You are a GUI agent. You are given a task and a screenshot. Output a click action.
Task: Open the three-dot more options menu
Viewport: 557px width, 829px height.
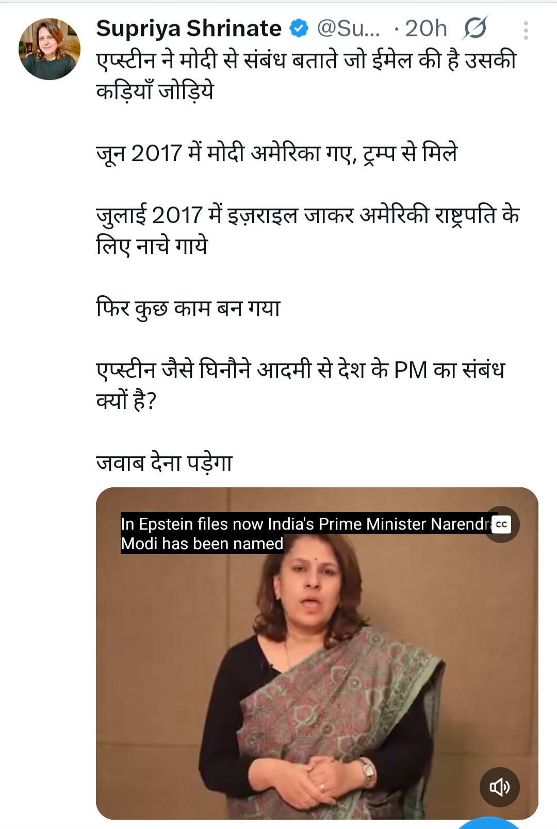pos(526,30)
